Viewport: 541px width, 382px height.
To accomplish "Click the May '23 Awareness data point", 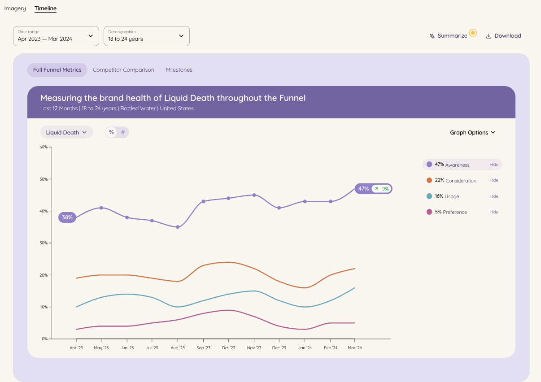I will click(x=101, y=208).
